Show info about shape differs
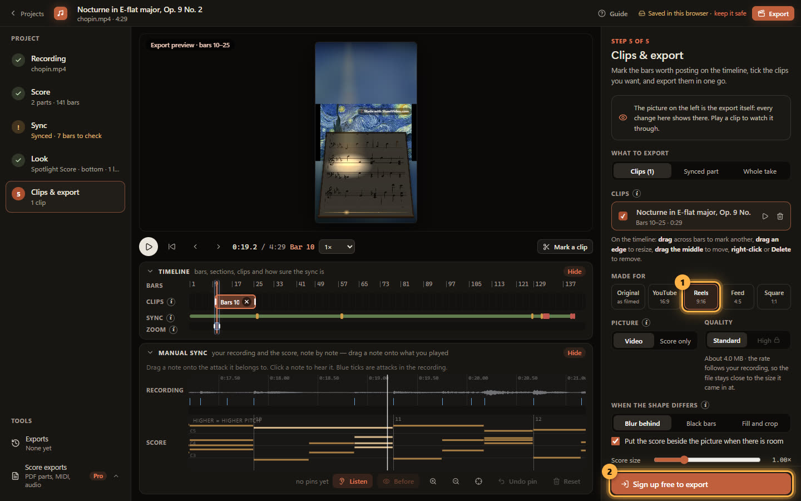The height and width of the screenshot is (501, 801). click(705, 405)
